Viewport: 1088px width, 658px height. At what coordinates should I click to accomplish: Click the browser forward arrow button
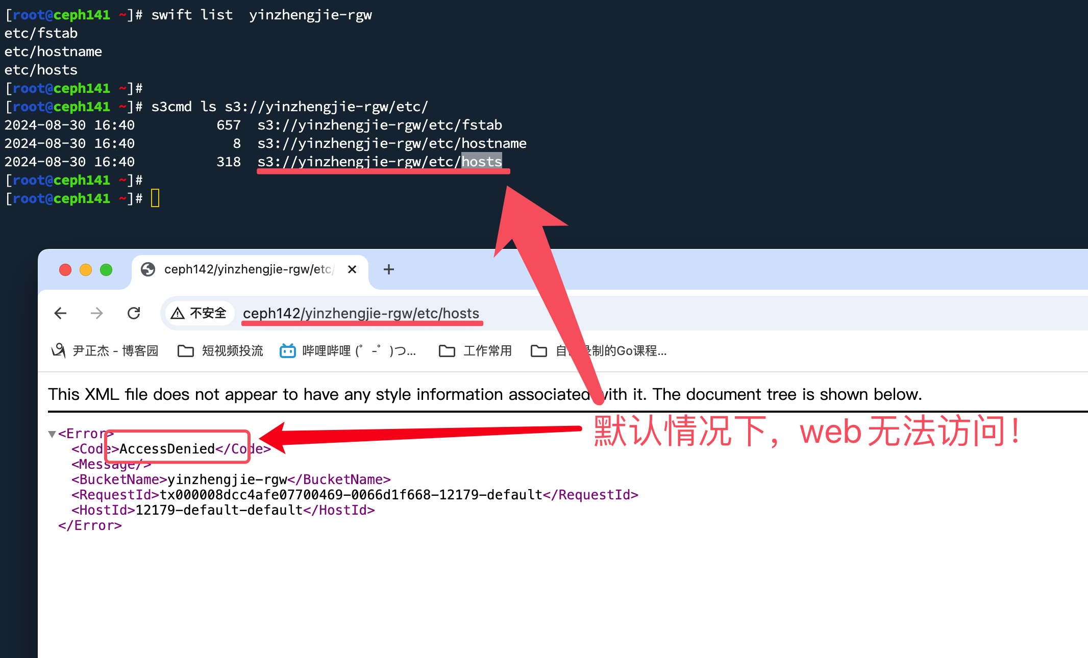click(96, 313)
